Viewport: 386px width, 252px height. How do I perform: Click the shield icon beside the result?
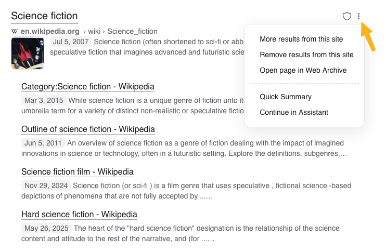[x=347, y=16]
